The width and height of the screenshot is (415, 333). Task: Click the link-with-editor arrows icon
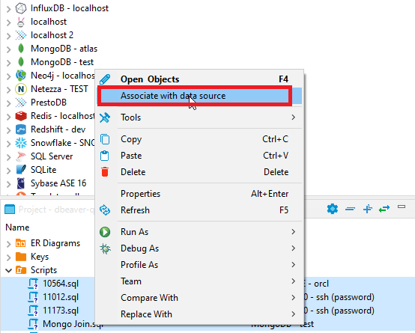tap(384, 209)
